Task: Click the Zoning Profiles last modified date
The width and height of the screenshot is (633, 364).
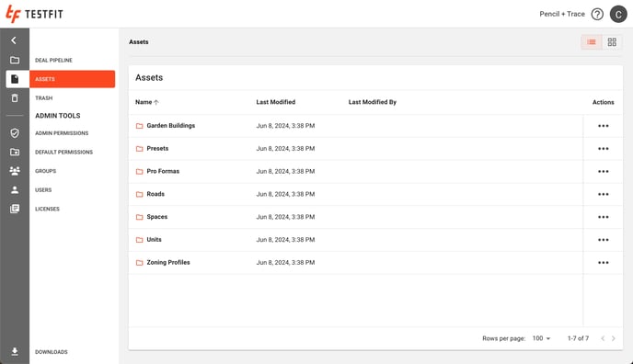Action: [x=285, y=262]
